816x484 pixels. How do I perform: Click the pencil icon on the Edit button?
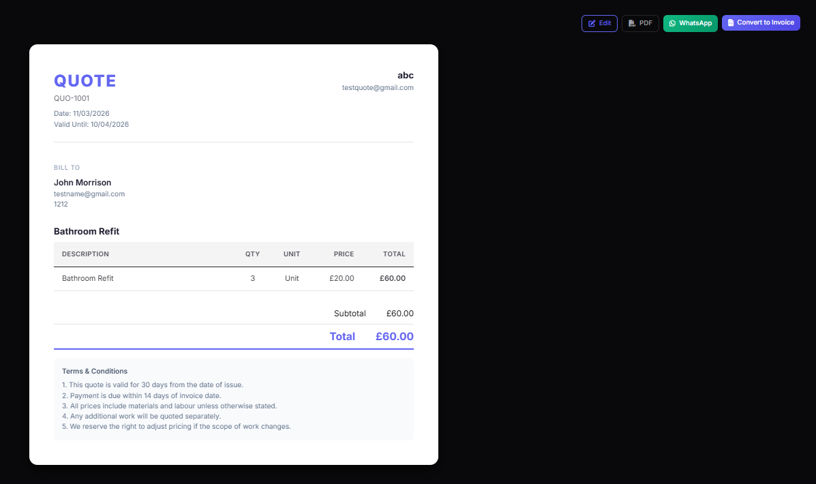click(x=592, y=22)
